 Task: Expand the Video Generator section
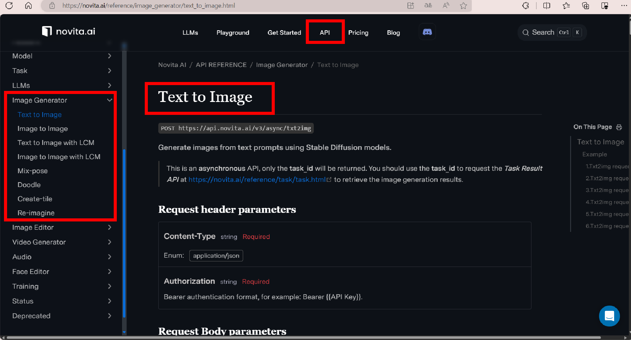tap(109, 242)
